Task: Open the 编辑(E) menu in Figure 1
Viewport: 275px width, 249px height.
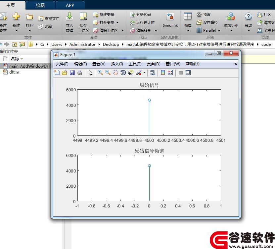Action: point(80,64)
